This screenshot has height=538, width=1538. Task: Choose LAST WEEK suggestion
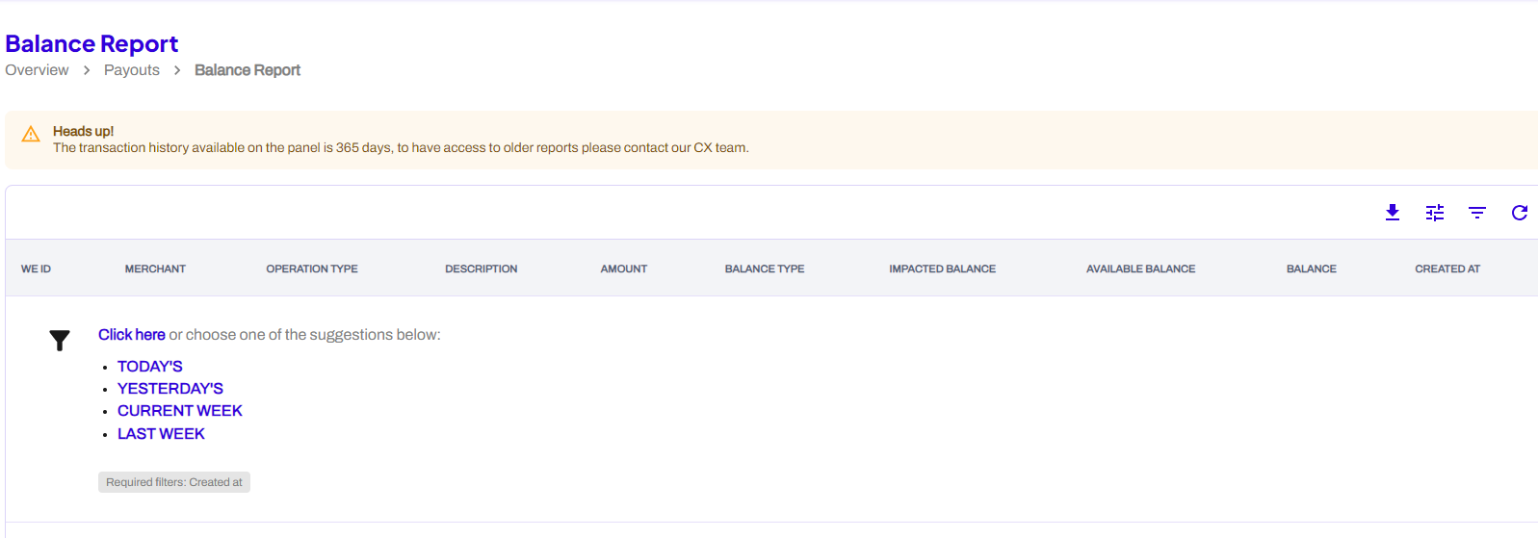point(161,434)
